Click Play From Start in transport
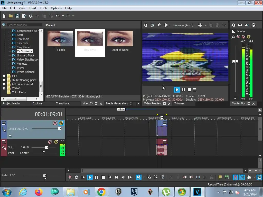 83,177
